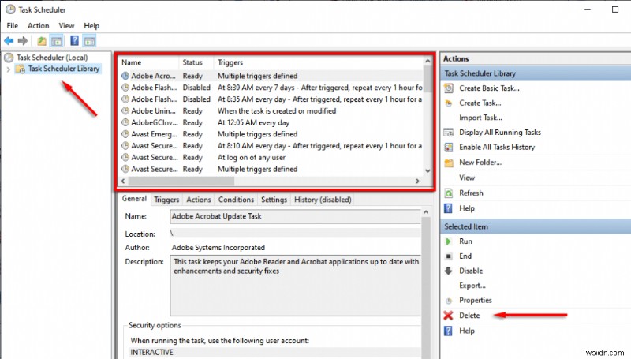The image size is (631, 359).
Task: Click Import Task... action
Action: [x=480, y=118]
